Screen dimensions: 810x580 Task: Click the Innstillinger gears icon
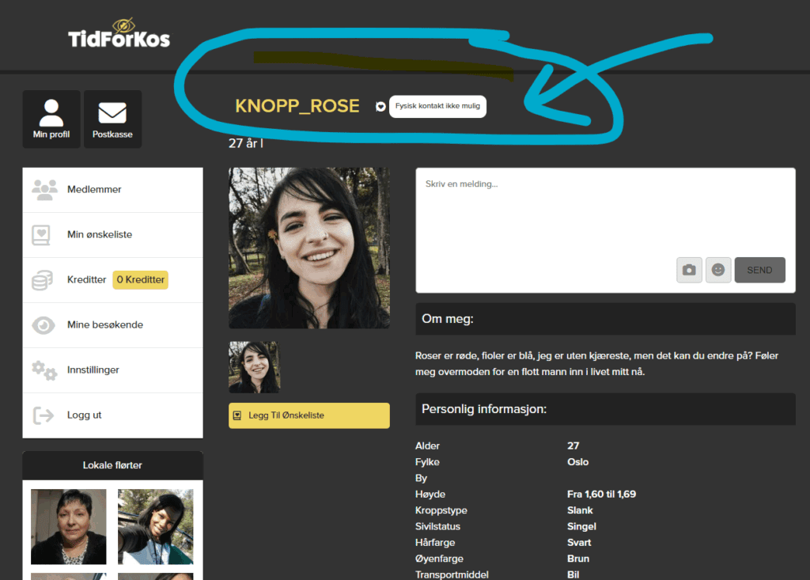tap(44, 370)
